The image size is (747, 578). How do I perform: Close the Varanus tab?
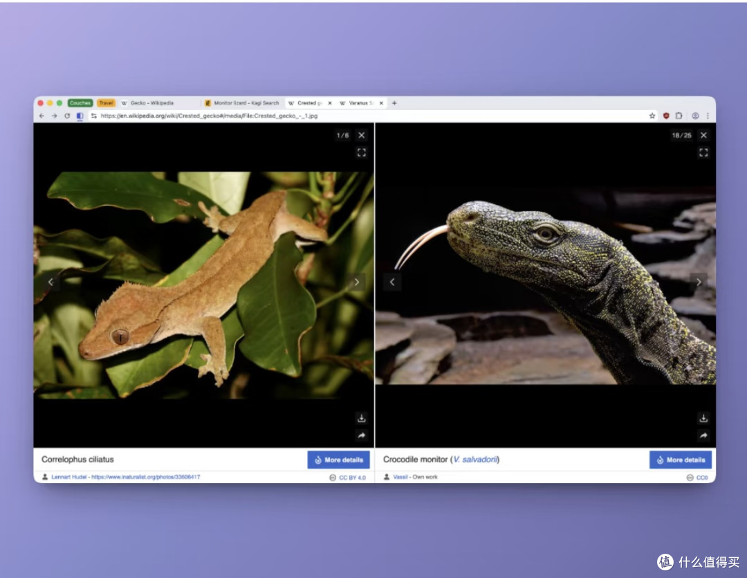coord(381,103)
